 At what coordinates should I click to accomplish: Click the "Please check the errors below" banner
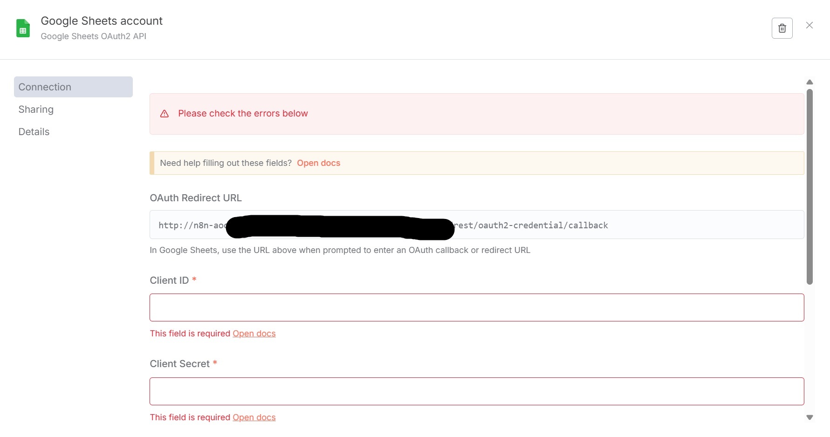(476, 114)
